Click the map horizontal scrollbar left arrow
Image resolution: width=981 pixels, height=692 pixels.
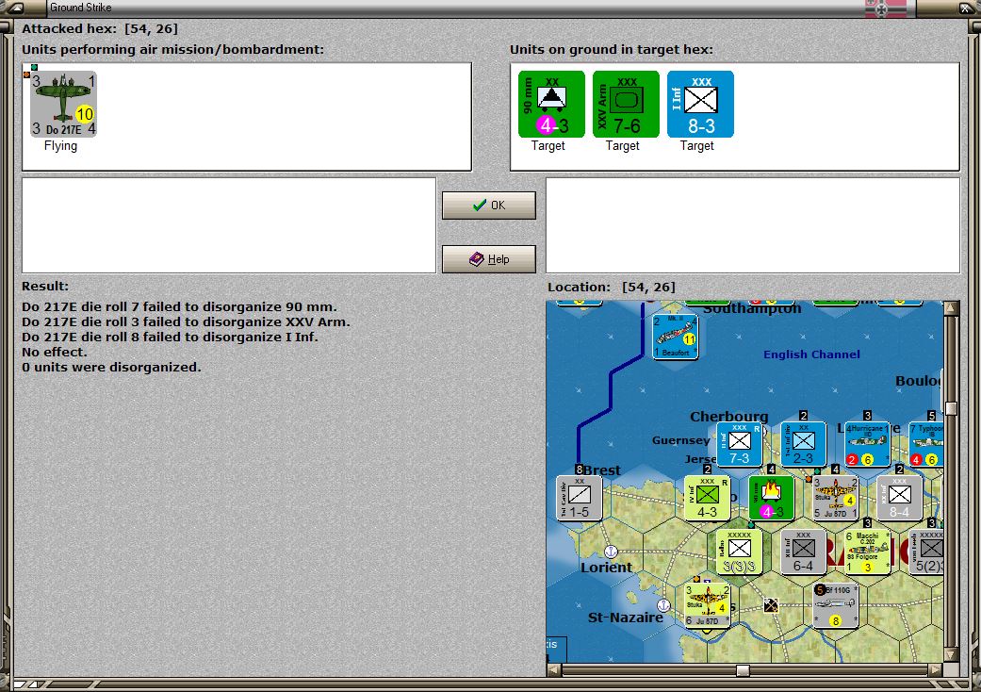click(x=554, y=670)
